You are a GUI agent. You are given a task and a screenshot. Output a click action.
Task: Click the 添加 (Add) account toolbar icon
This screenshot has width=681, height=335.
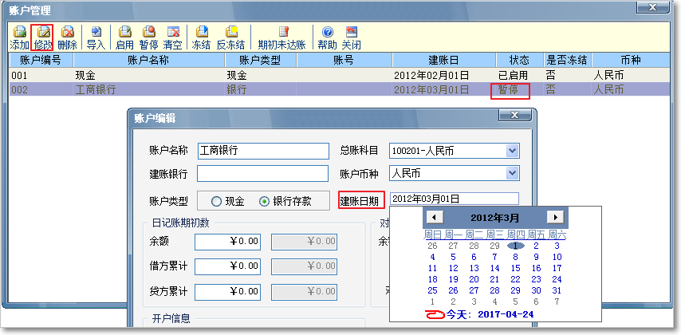pyautogui.click(x=19, y=37)
